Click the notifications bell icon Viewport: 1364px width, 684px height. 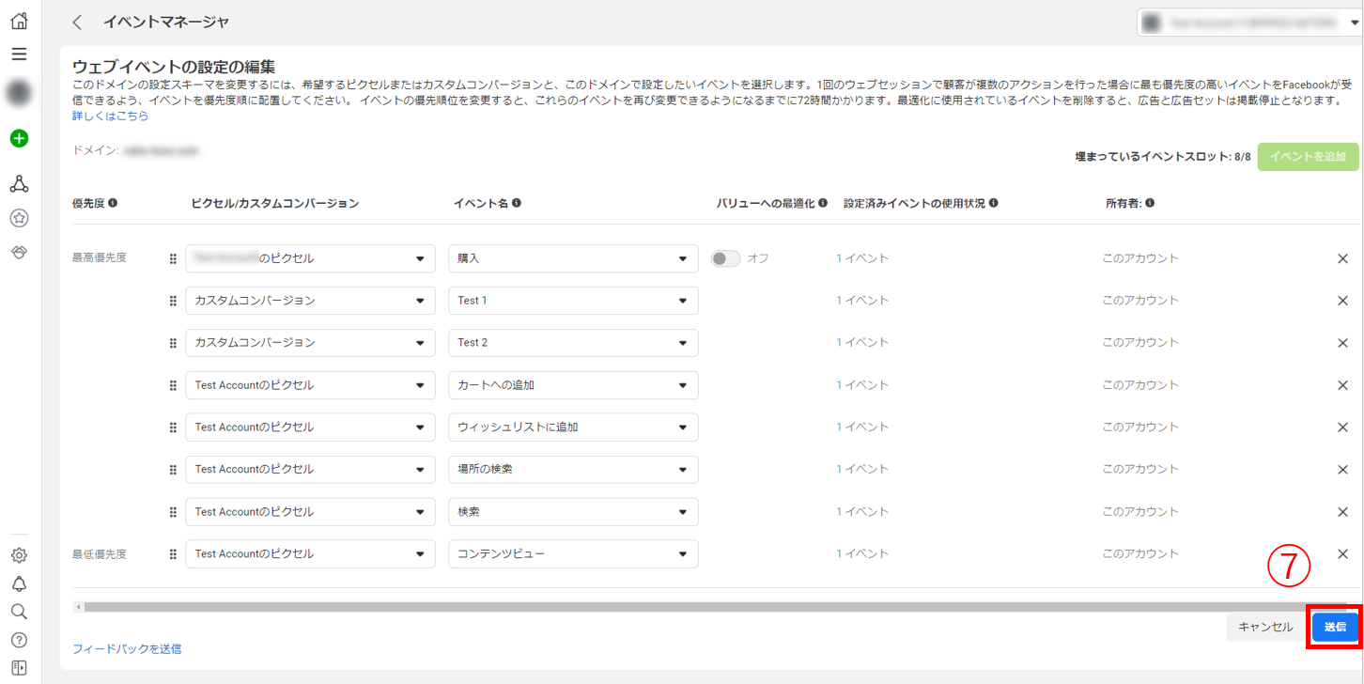click(x=19, y=583)
